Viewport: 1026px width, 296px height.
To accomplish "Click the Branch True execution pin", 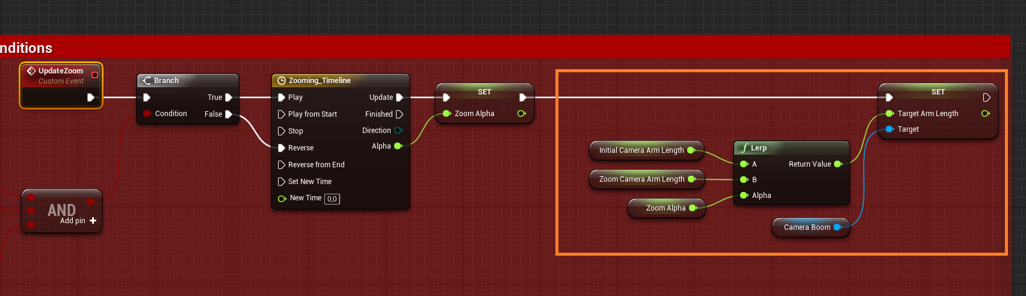I will click(x=229, y=97).
